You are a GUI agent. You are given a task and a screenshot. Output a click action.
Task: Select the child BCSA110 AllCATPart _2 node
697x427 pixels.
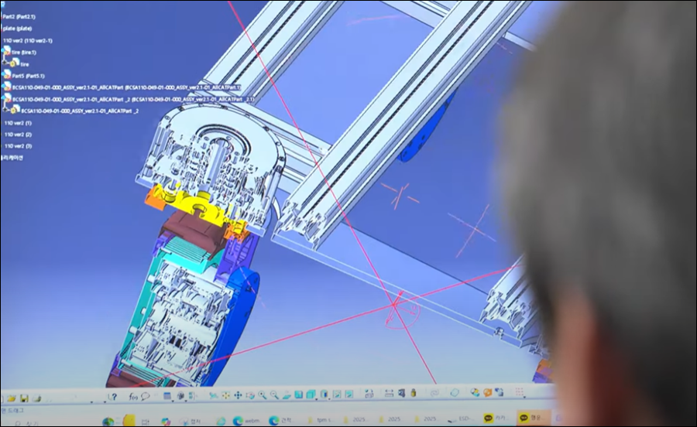click(x=80, y=111)
